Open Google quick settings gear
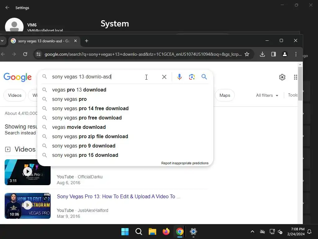Image resolution: width=318 pixels, height=239 pixels. 282,77
